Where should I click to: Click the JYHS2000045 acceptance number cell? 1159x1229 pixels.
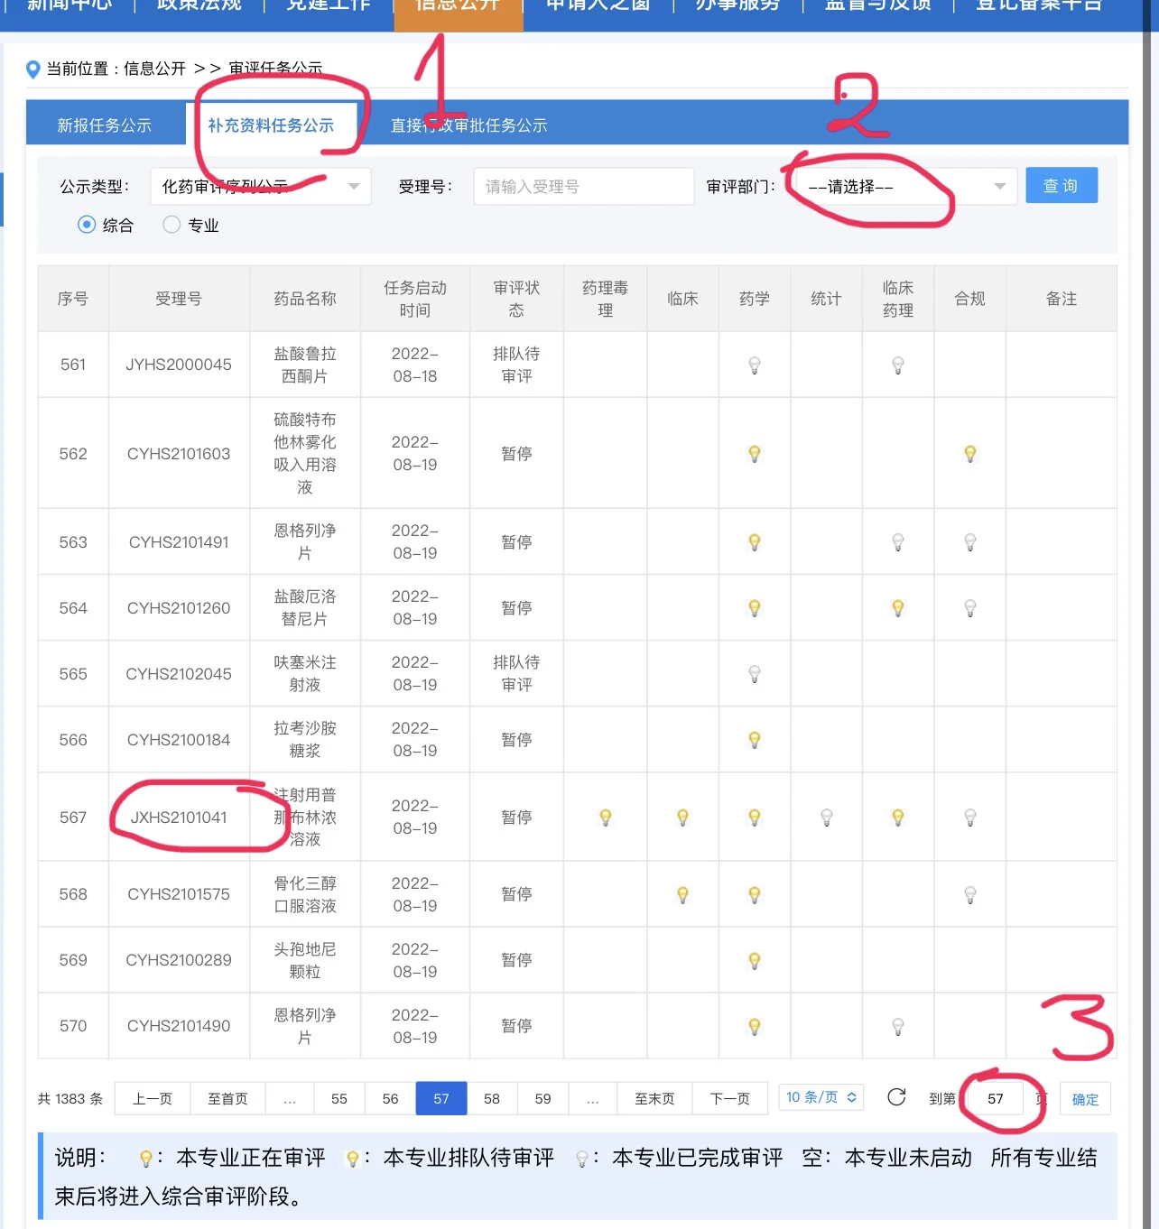(x=179, y=365)
